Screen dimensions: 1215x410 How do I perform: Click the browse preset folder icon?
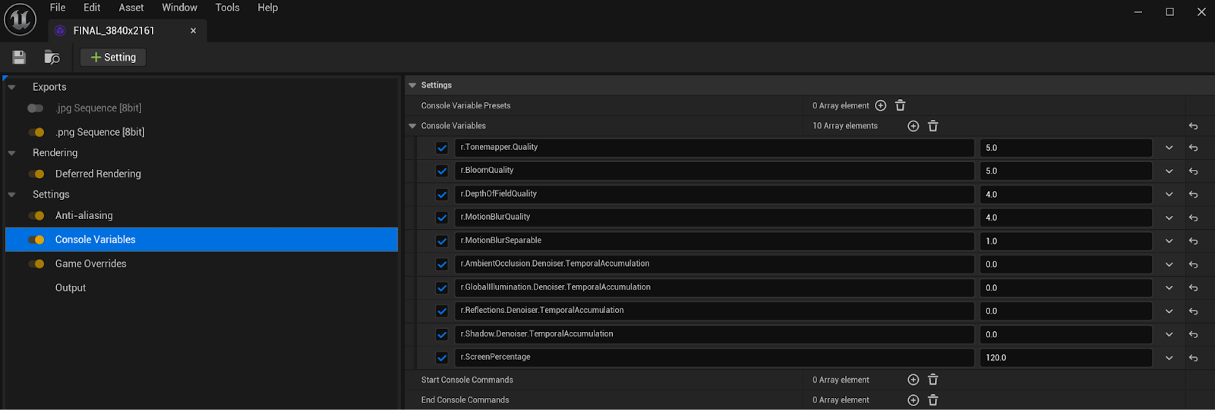click(x=52, y=58)
